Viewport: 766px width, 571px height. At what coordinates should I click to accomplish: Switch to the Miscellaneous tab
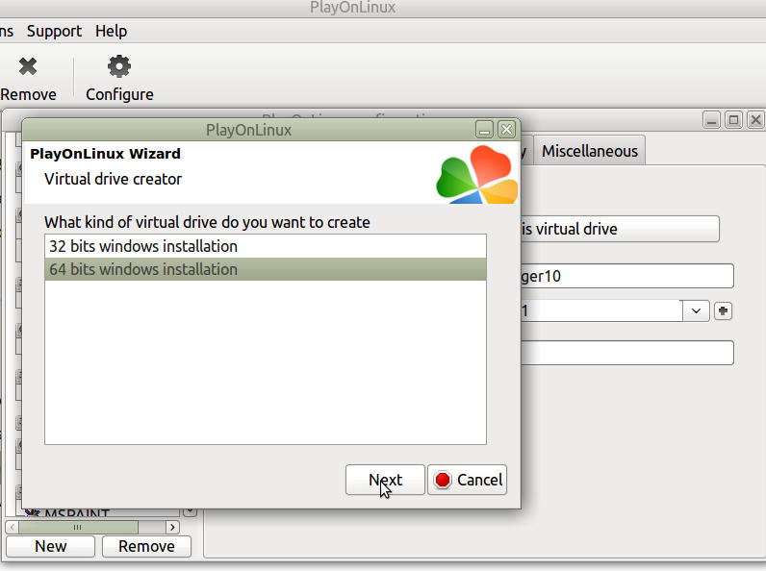point(590,151)
